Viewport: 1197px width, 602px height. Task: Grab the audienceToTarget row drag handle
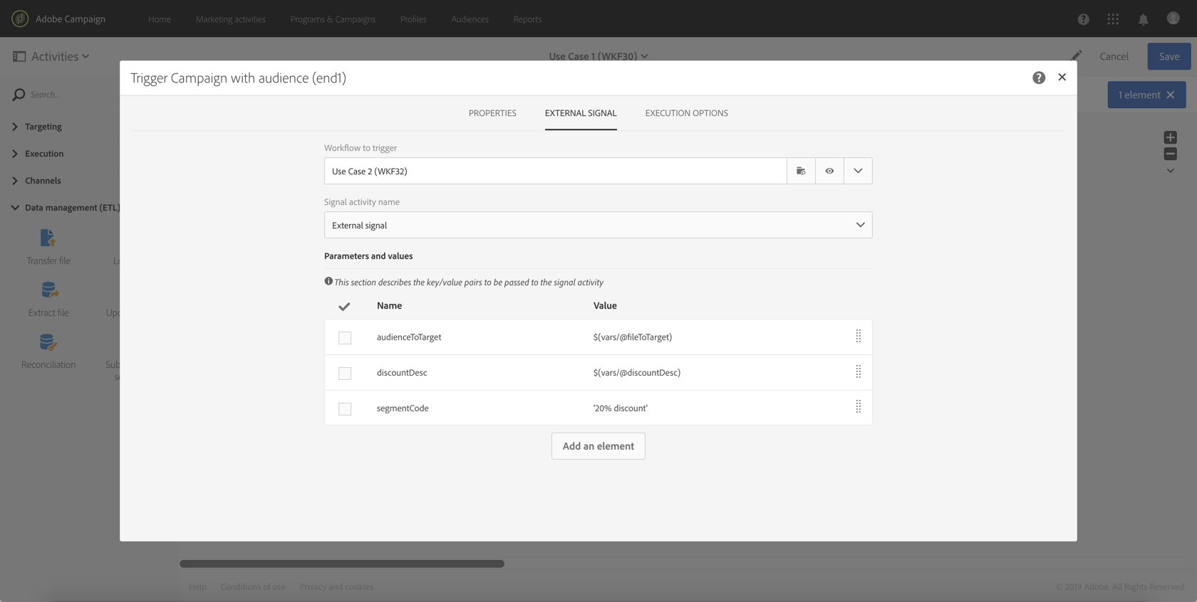pos(858,336)
